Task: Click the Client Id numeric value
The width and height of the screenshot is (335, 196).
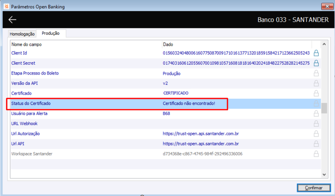Action: [x=236, y=53]
